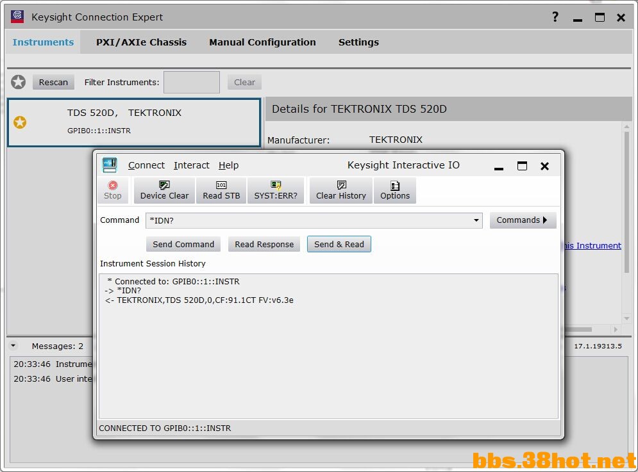Click the scroll-down arrow on details panel scrollbar
The width and height of the screenshot is (638, 472).
626,319
